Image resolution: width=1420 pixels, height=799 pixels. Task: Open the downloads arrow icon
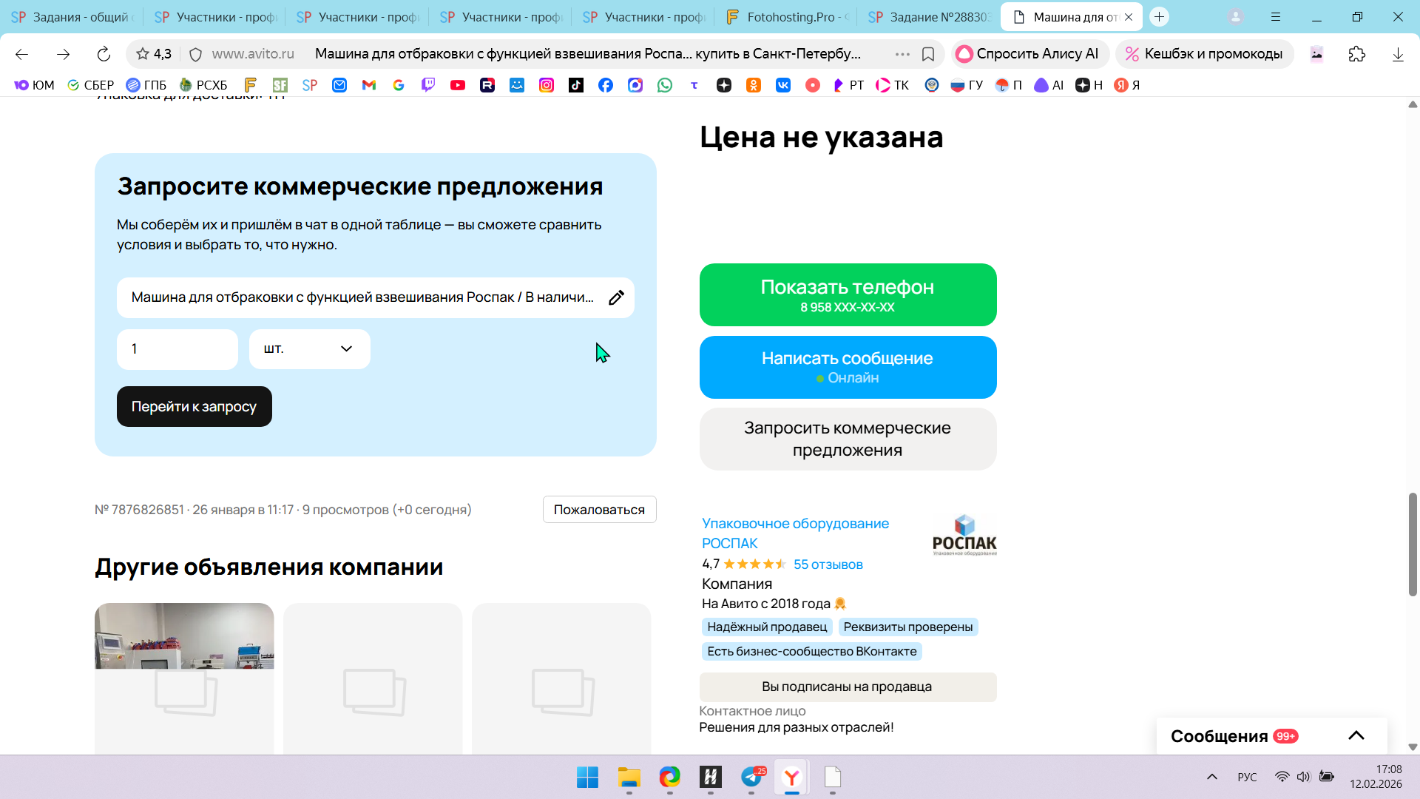1397,54
